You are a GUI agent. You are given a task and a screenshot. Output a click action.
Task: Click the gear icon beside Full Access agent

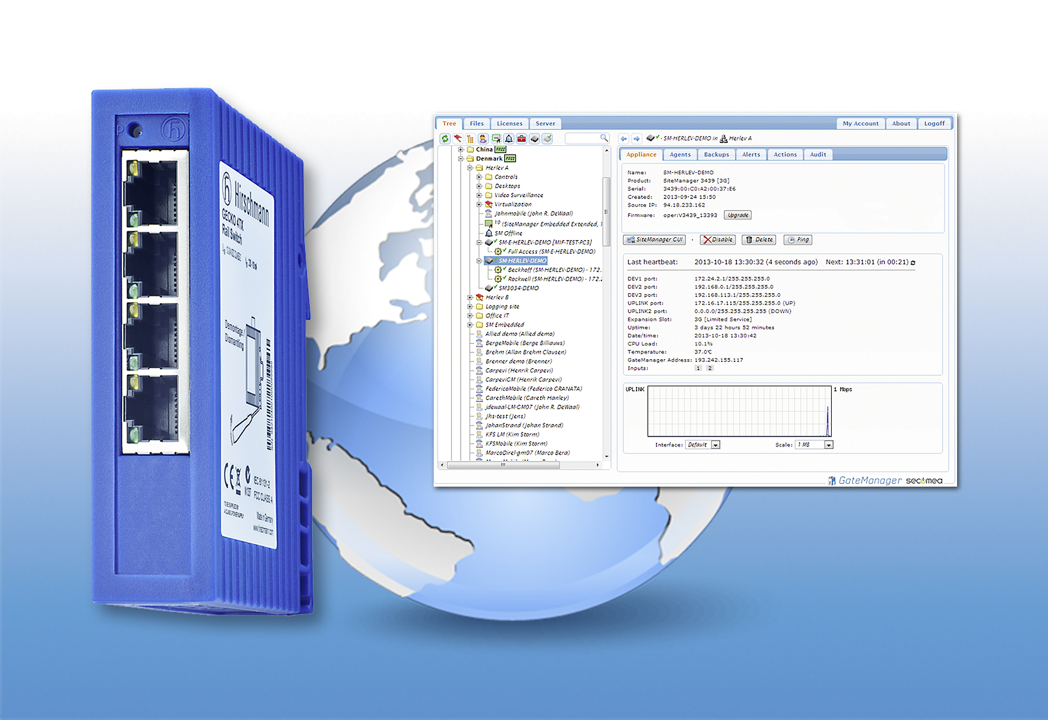(498, 252)
